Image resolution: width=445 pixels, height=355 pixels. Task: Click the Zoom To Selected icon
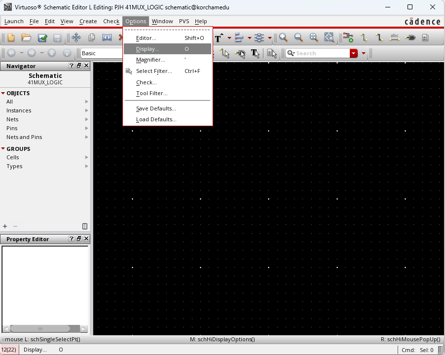tap(329, 37)
